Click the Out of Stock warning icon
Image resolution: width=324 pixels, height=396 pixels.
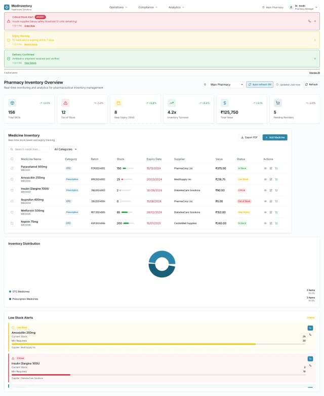(x=65, y=102)
